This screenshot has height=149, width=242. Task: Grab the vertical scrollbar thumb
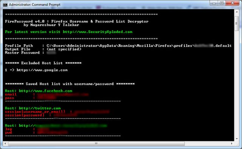click(x=237, y=23)
